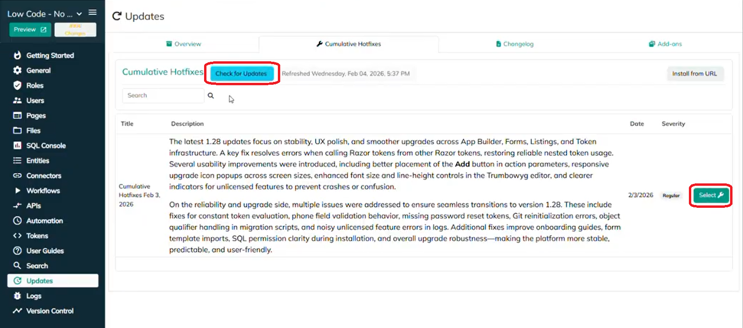
Task: Open SQL Console sidebar icon
Action: [17, 146]
